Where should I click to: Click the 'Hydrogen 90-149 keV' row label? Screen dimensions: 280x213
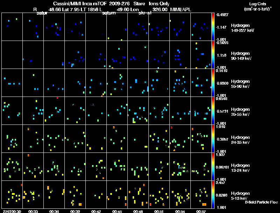[x=241, y=56]
